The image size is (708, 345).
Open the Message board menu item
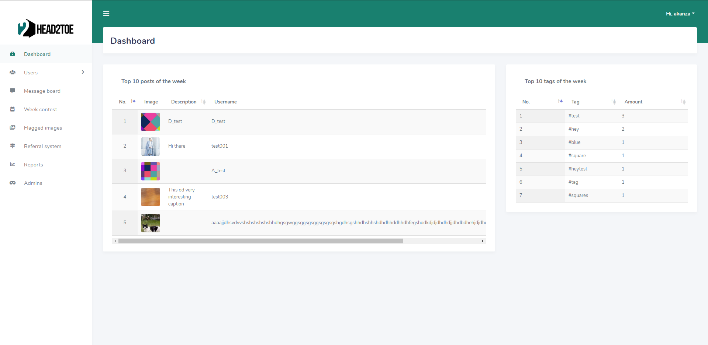point(42,91)
